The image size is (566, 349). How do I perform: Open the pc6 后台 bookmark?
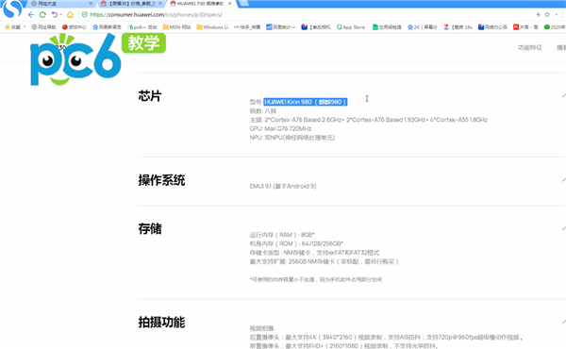[x=142, y=27]
